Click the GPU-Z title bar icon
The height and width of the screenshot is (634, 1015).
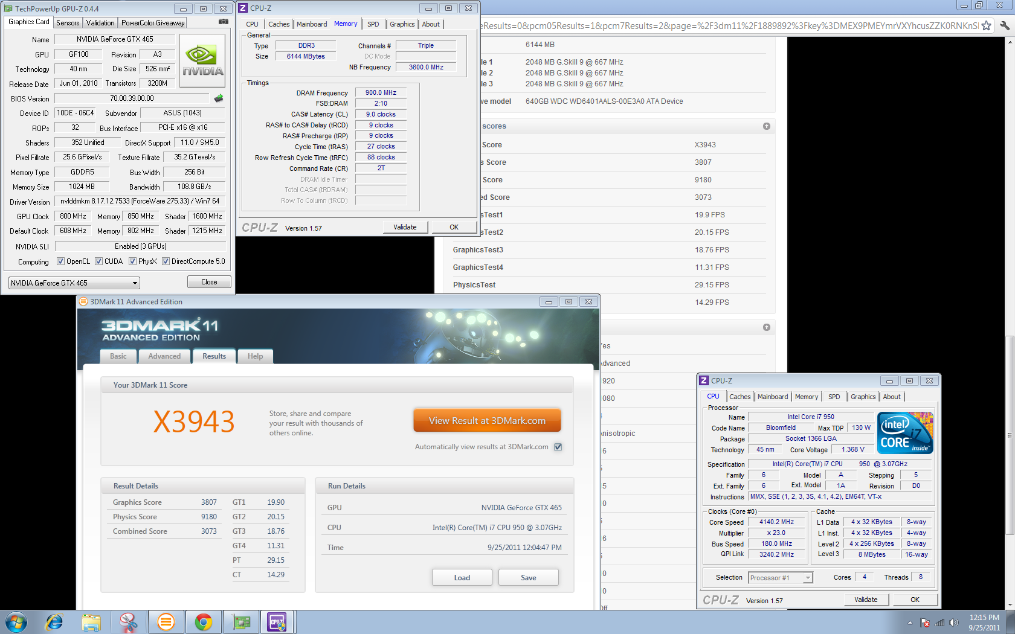coord(8,8)
